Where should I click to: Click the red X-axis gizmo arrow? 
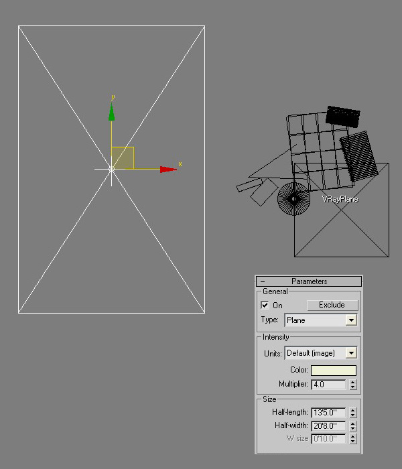(x=168, y=170)
